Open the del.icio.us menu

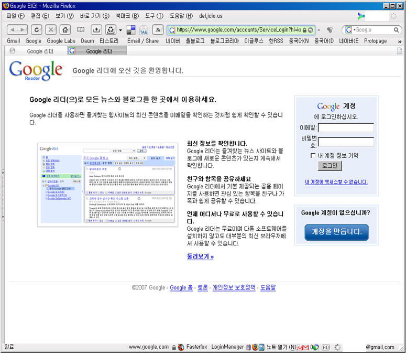[x=211, y=16]
